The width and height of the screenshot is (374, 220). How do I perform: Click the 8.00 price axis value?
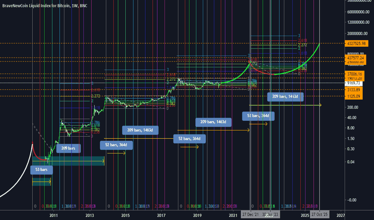pos(351,128)
